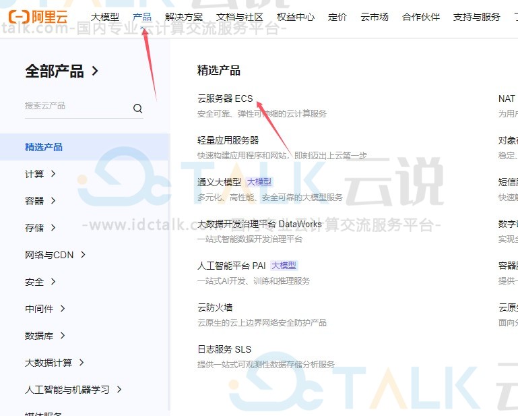Screen dimensions: 518x416
Task: Select the 网络与CDN category
Action: pos(49,255)
